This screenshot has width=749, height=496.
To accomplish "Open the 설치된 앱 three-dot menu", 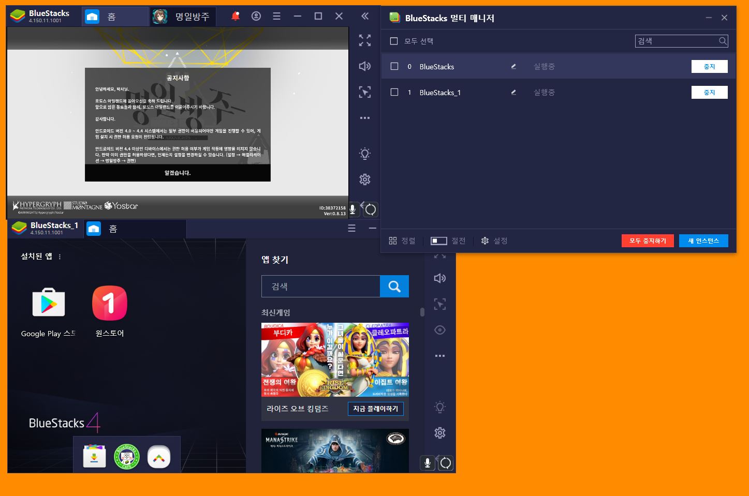I will [x=60, y=257].
